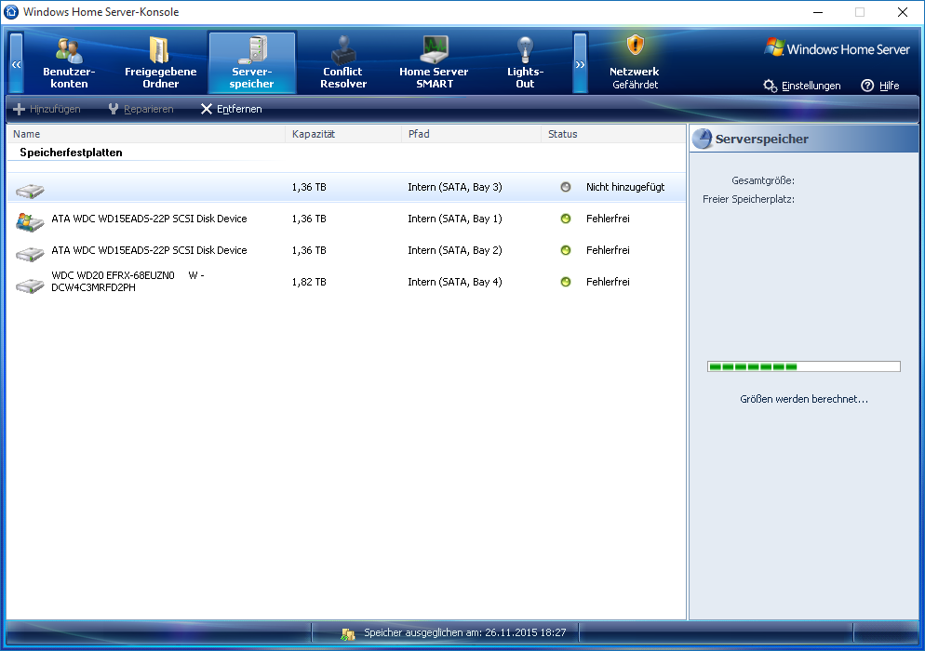Click the green status dot for Bay 1

coord(566,219)
